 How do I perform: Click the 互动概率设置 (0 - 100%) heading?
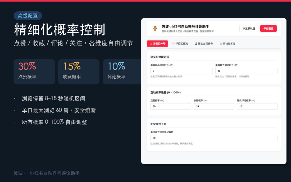[x=165, y=92]
